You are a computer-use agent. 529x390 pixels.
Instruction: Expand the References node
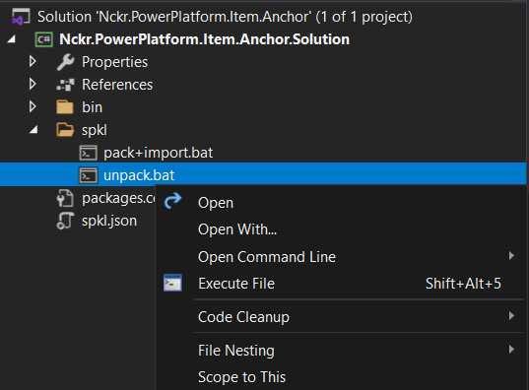[x=33, y=85]
